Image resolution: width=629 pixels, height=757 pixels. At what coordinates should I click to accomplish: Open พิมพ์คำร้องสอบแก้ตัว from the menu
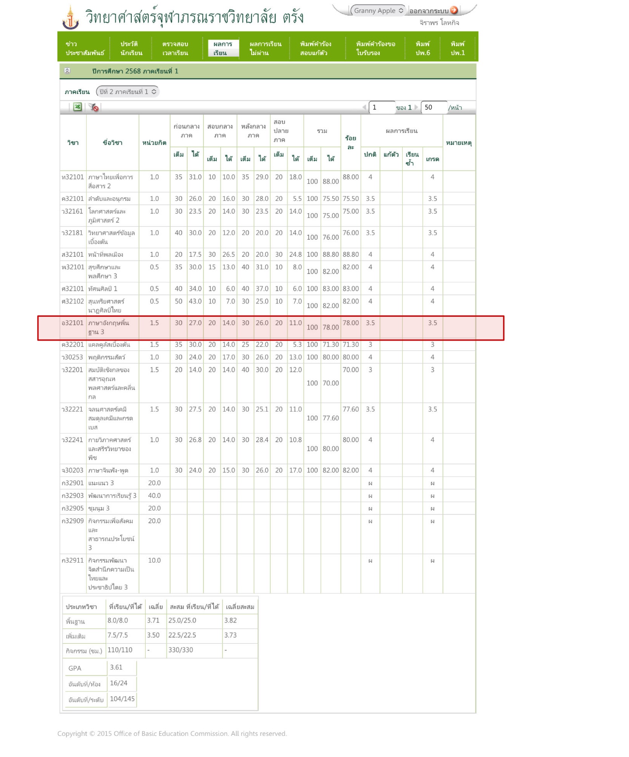(x=315, y=48)
